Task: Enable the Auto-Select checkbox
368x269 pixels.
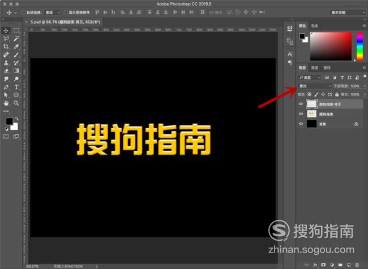Action: pos(23,12)
